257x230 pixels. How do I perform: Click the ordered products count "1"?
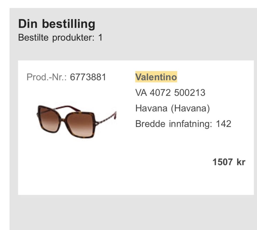coord(100,38)
